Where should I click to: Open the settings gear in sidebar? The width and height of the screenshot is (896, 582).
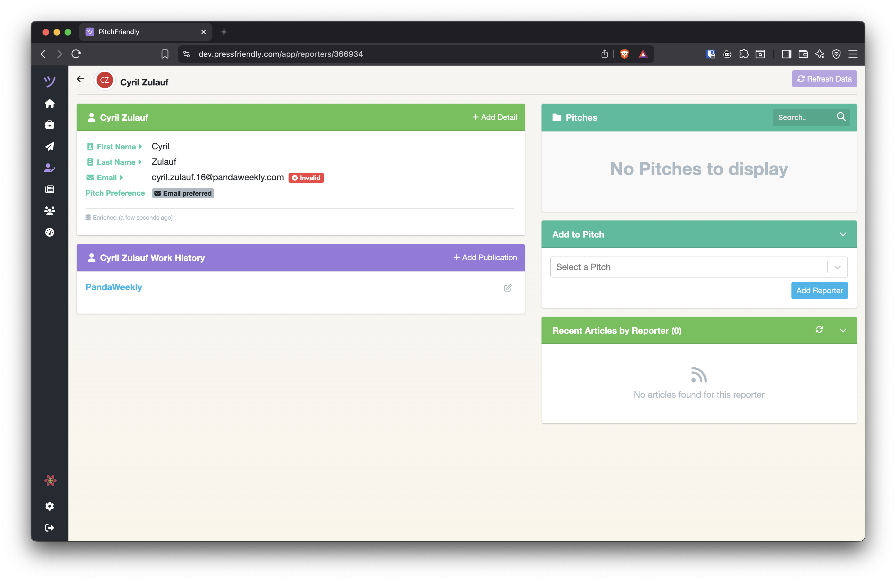coord(49,506)
